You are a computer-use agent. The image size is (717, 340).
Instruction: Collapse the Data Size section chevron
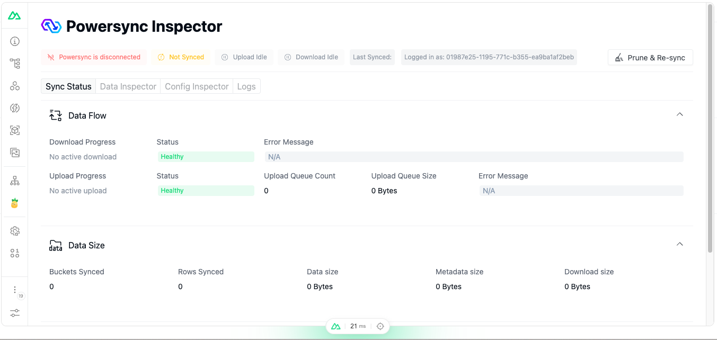679,245
